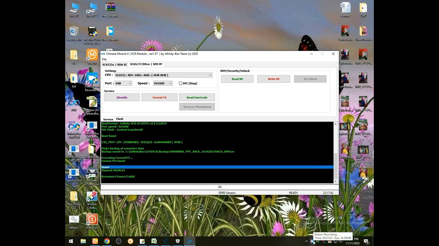
Task: Open Google Chrome from the taskbar
Action: coord(107,241)
